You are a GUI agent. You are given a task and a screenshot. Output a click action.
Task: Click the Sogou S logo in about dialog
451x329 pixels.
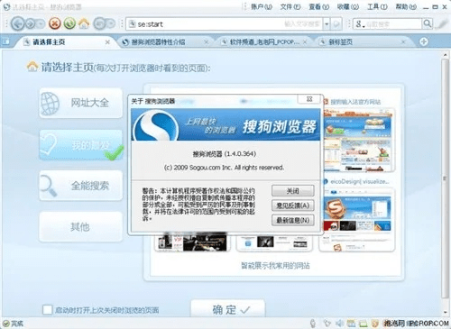pyautogui.click(x=156, y=125)
